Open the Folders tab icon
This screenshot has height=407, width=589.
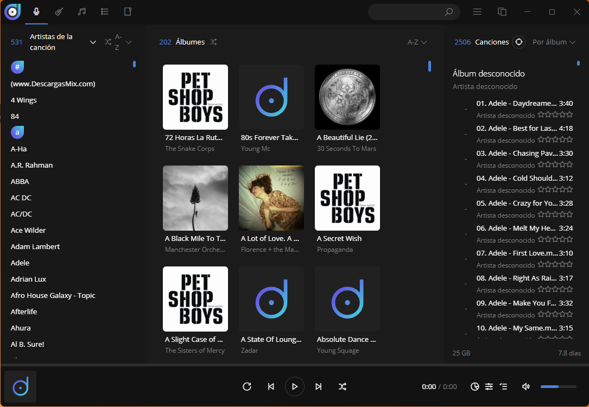click(128, 11)
